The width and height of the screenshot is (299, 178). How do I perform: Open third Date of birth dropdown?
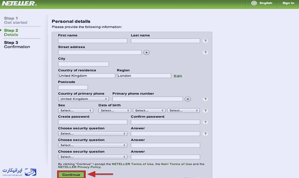184,110
